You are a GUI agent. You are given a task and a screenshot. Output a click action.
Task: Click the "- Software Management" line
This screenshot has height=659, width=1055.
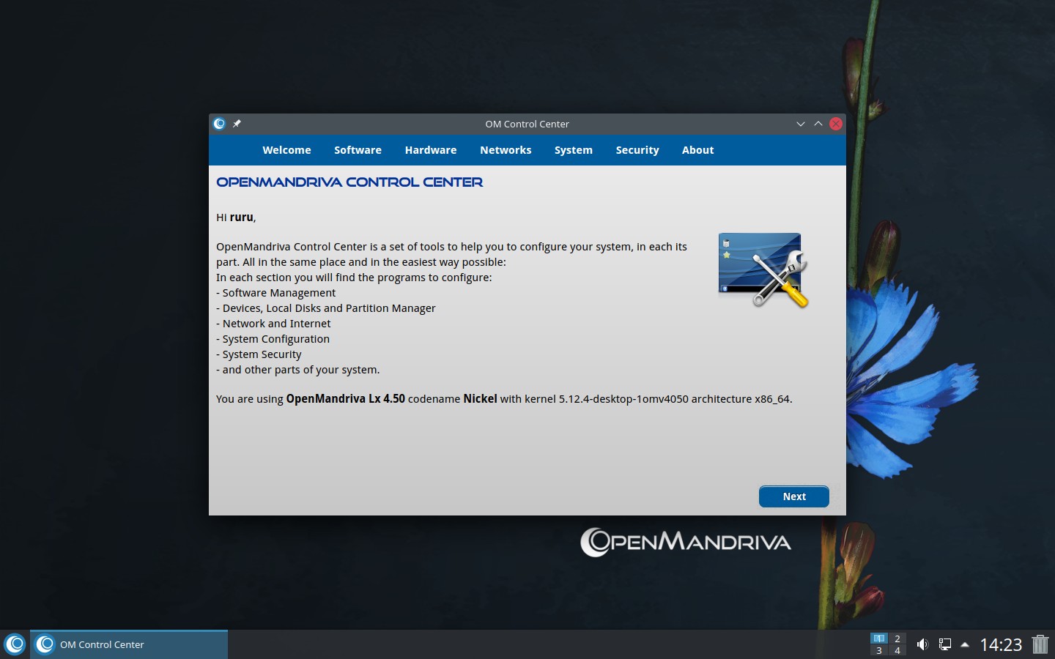point(276,293)
